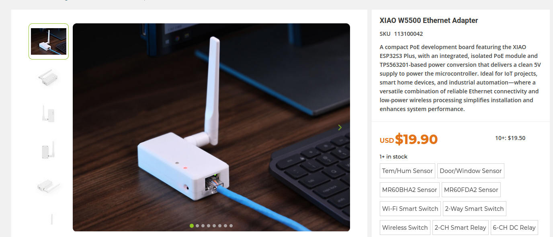
Task: Choose the Tem/Hum Sensor option
Action: pyautogui.click(x=408, y=171)
